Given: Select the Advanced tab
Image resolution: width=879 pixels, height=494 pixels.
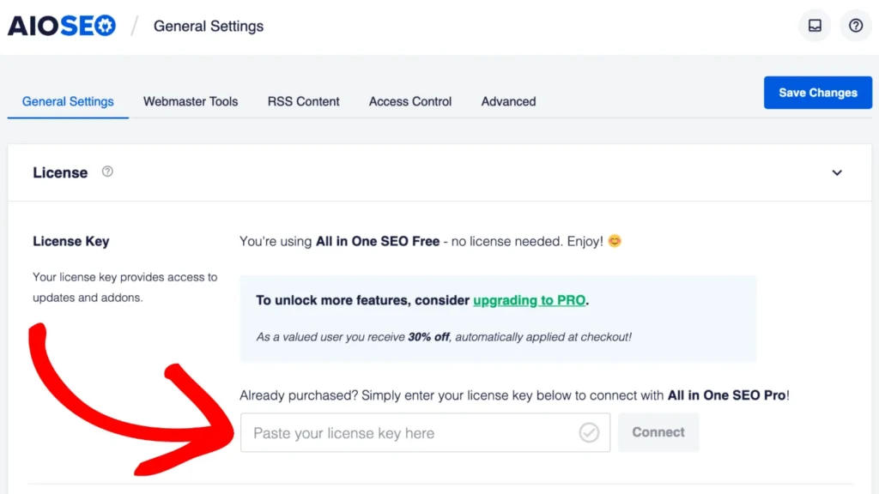Looking at the screenshot, I should (x=508, y=101).
